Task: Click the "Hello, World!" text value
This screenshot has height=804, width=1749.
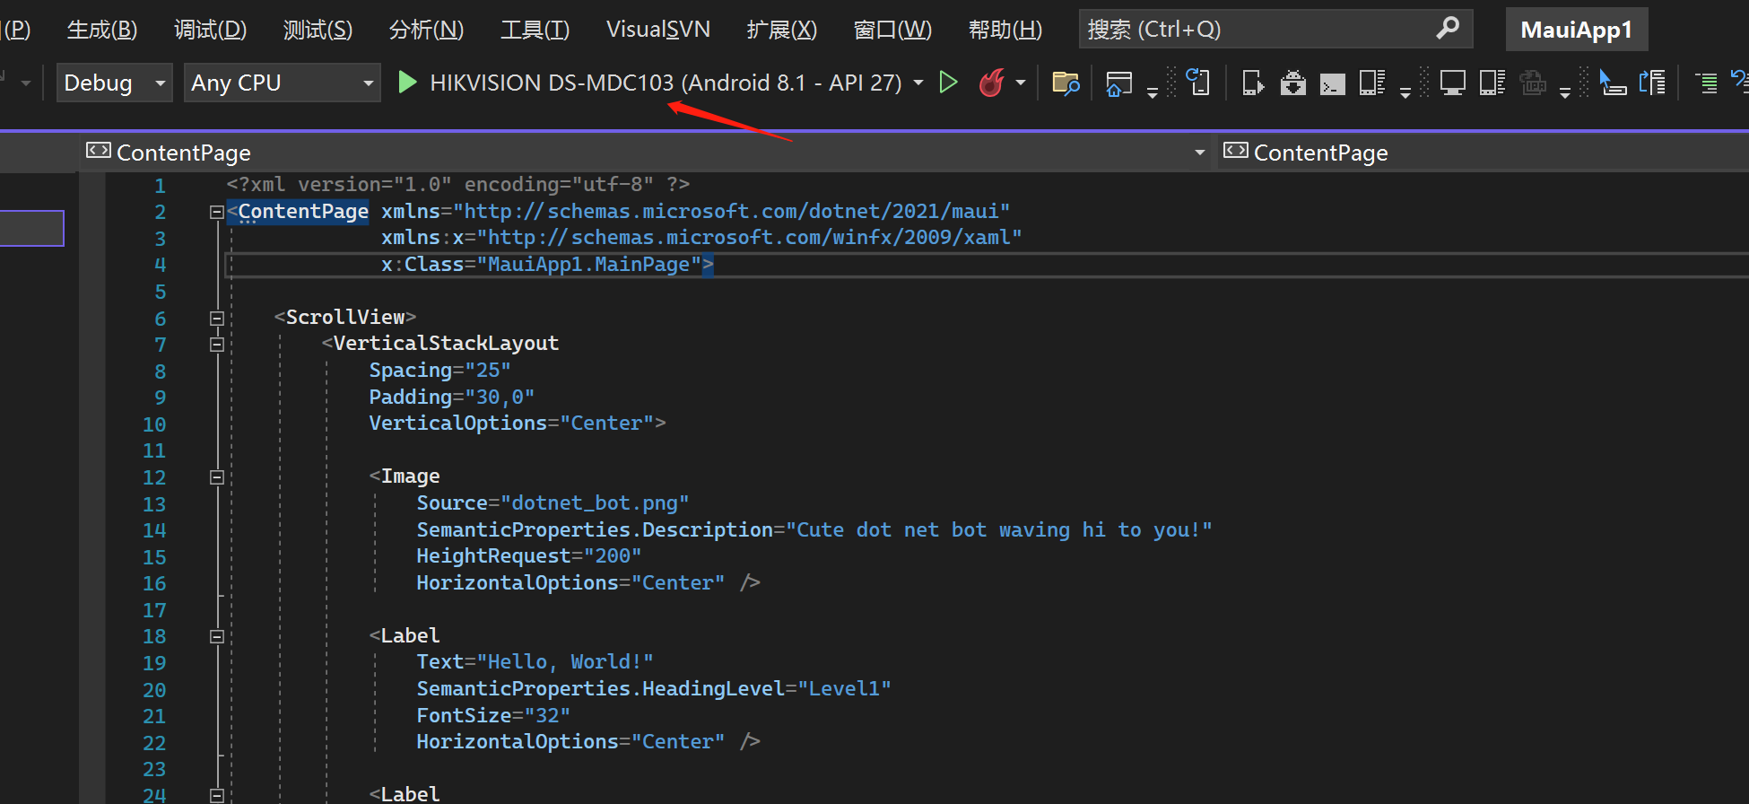Action: tap(565, 662)
